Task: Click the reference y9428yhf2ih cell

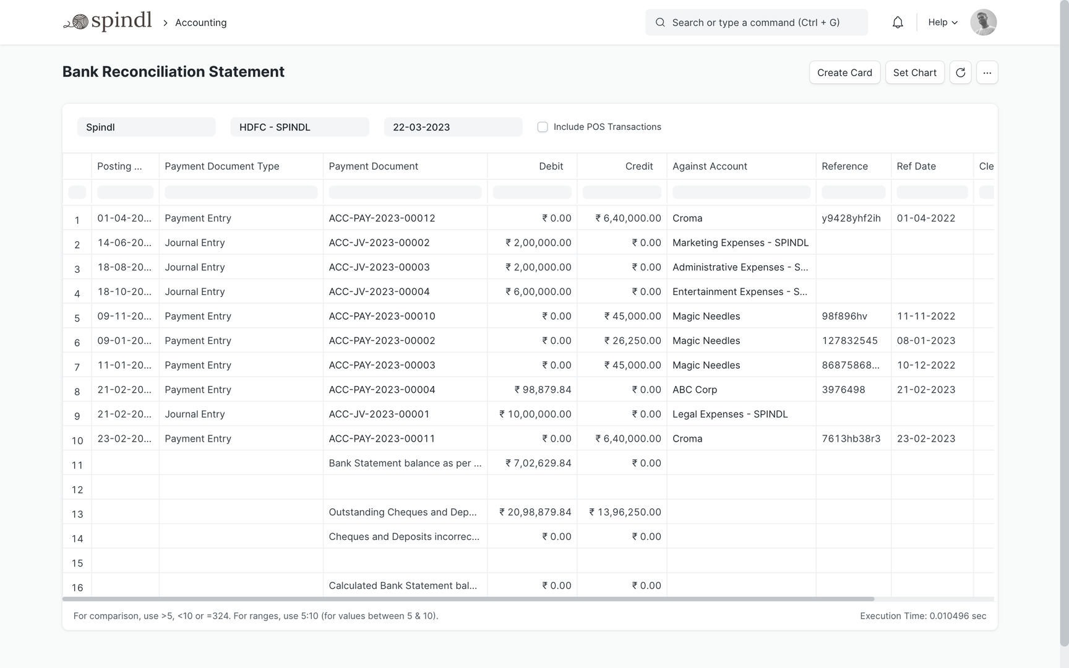Action: (853, 218)
